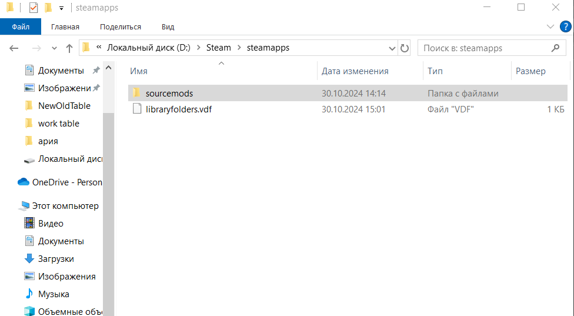Image resolution: width=574 pixels, height=316 pixels.
Task: Select OneDrive - Personal in sidebar
Action: pos(67,182)
